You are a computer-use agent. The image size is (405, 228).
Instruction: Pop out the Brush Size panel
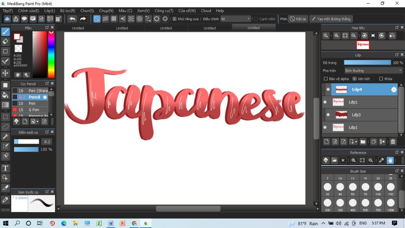(x=397, y=171)
